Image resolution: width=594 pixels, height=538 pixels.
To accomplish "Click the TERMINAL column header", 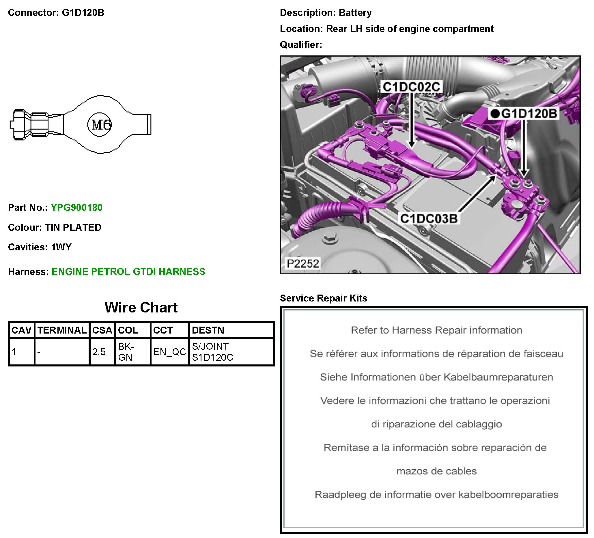I will coord(62,330).
